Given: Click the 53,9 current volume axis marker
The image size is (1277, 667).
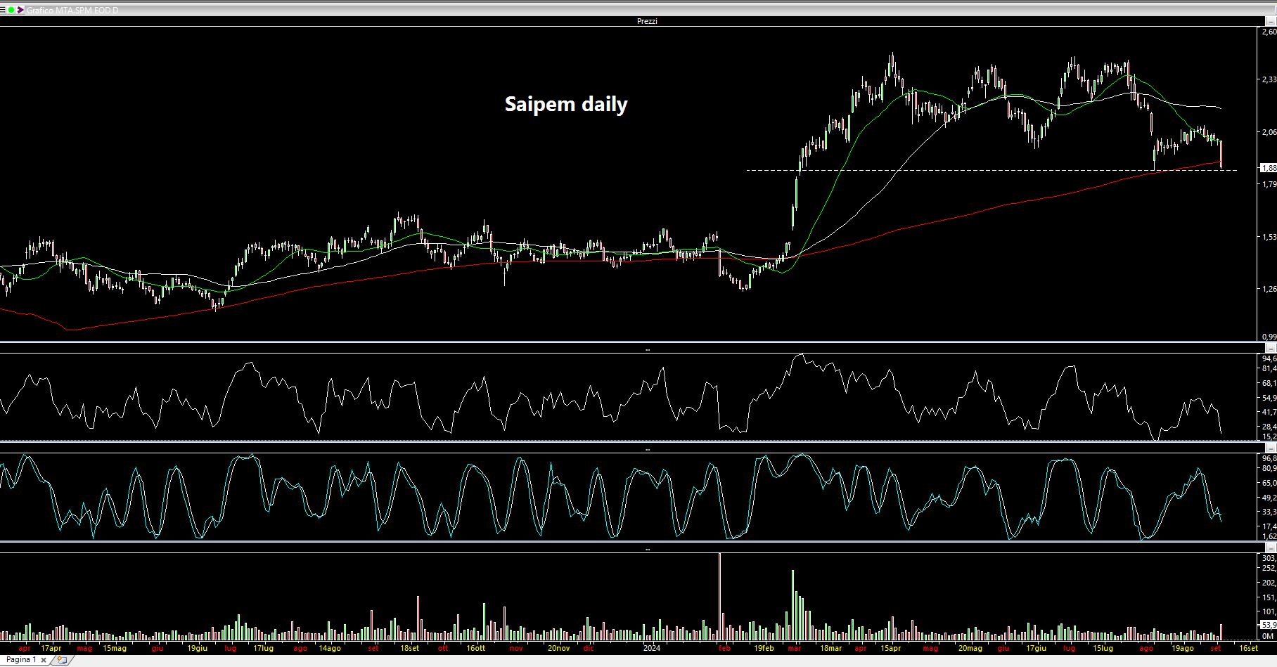Looking at the screenshot, I should click(x=1269, y=624).
